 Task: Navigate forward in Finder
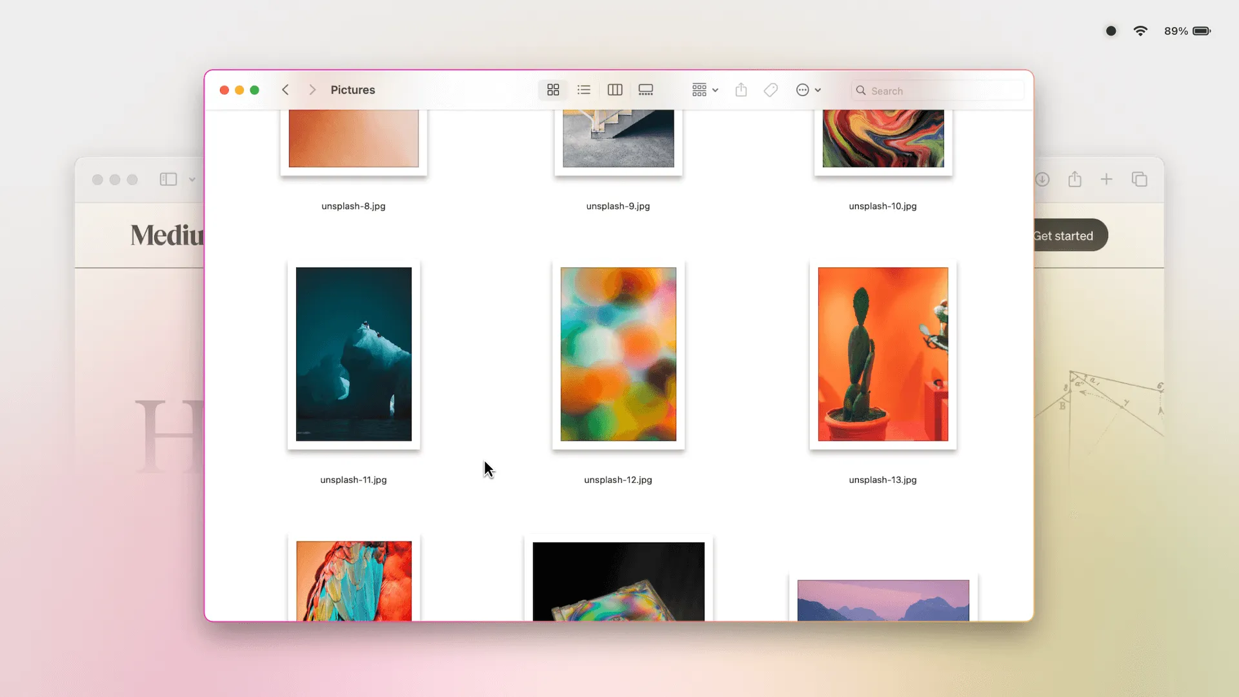pyautogui.click(x=312, y=90)
